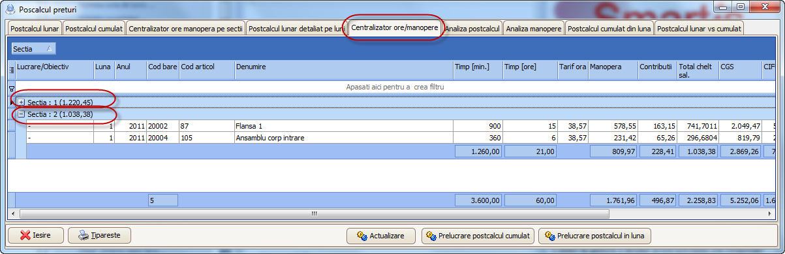
Task: Click Total chelt value 741,7011
Action: point(698,125)
